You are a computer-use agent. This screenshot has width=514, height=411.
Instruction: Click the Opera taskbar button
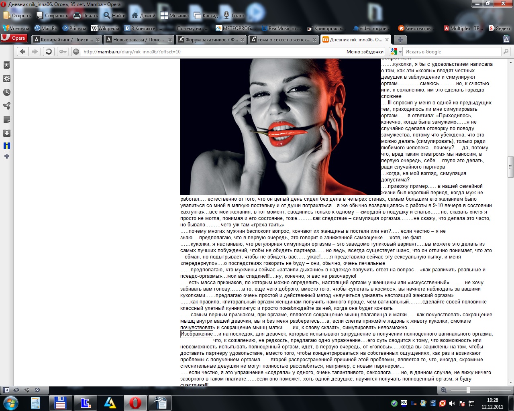(135, 403)
